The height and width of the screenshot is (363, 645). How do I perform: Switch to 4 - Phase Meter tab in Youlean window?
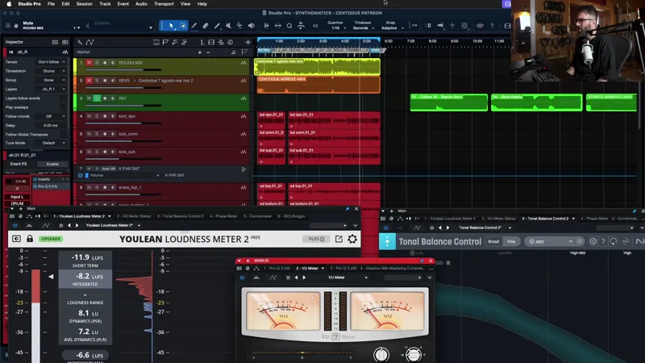223,216
